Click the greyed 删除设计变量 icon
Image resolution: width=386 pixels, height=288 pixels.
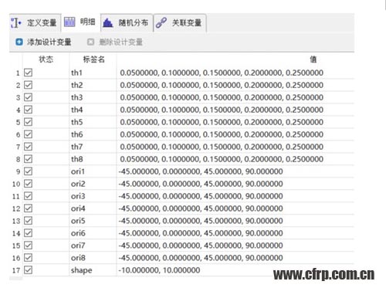(90, 42)
